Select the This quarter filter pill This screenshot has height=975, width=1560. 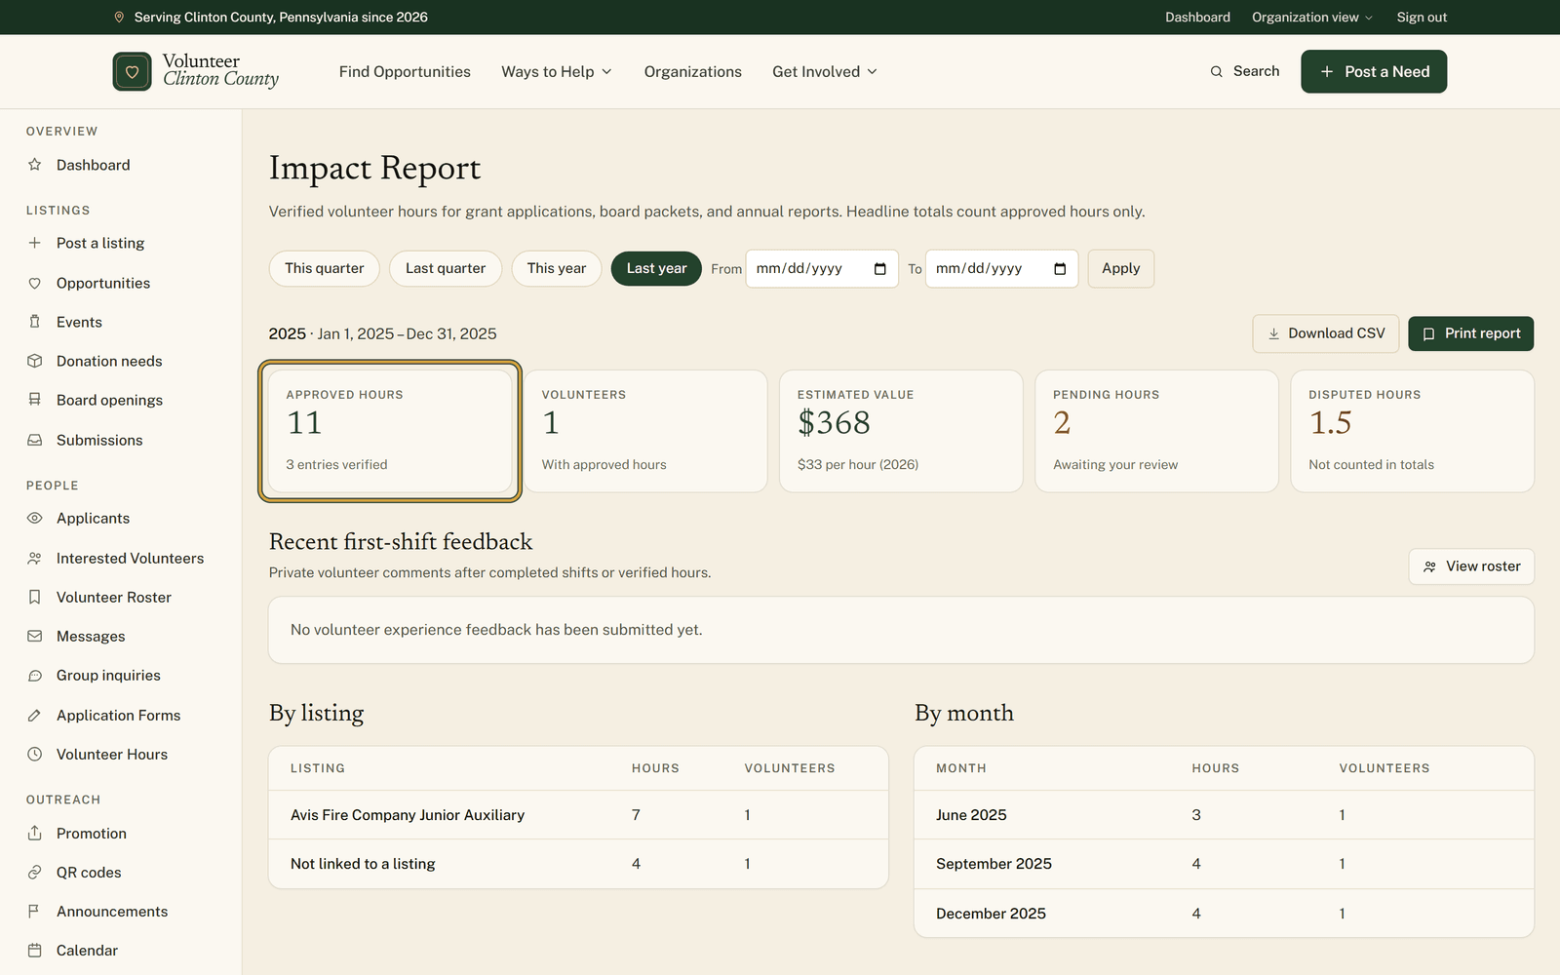point(325,268)
